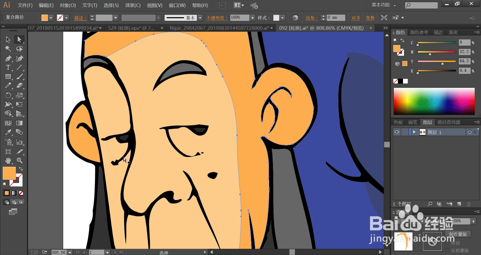Select the Pen tool
This screenshot has height=255, width=481.
click(8, 58)
